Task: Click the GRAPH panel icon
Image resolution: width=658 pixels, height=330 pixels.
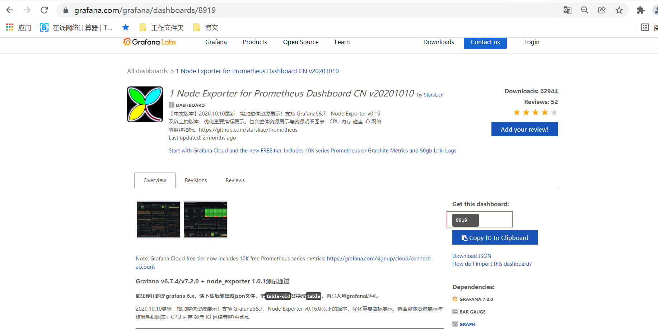Action: coord(455,324)
